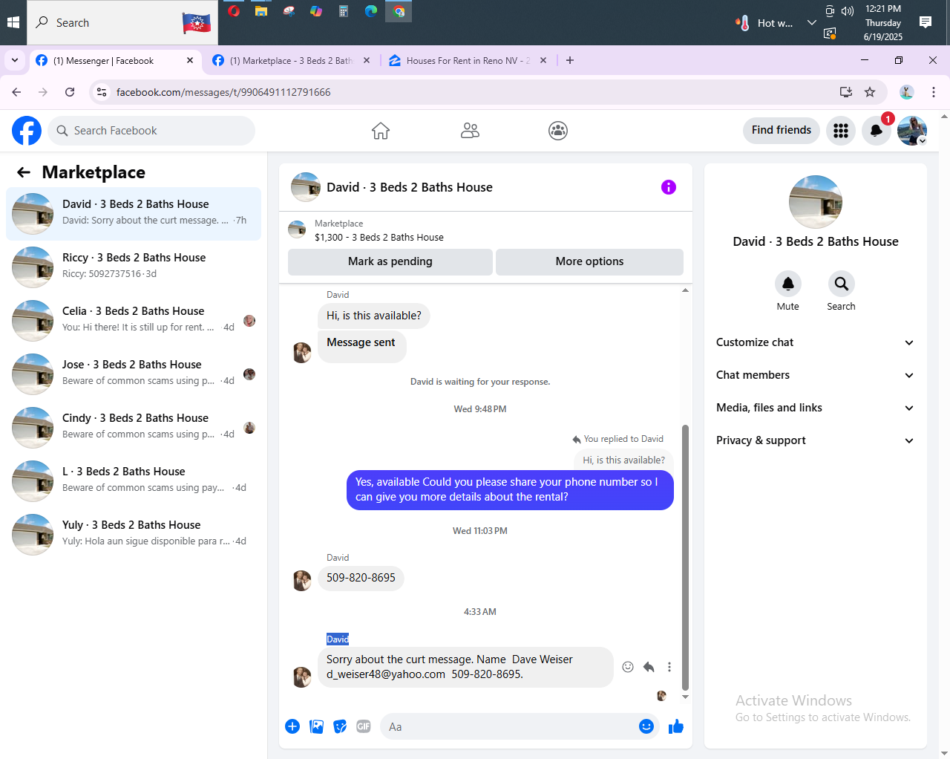Open Chrome's three-dot menu
Image resolution: width=950 pixels, height=759 pixels.
[934, 92]
